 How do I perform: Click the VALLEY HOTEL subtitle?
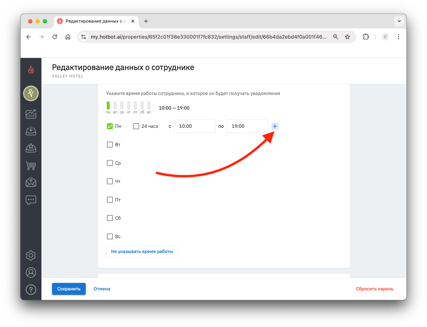(68, 76)
